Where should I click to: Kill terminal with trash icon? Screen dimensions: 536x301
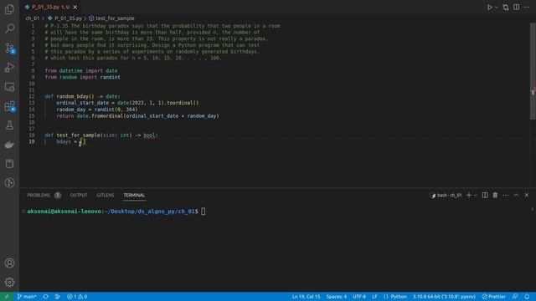(495, 195)
